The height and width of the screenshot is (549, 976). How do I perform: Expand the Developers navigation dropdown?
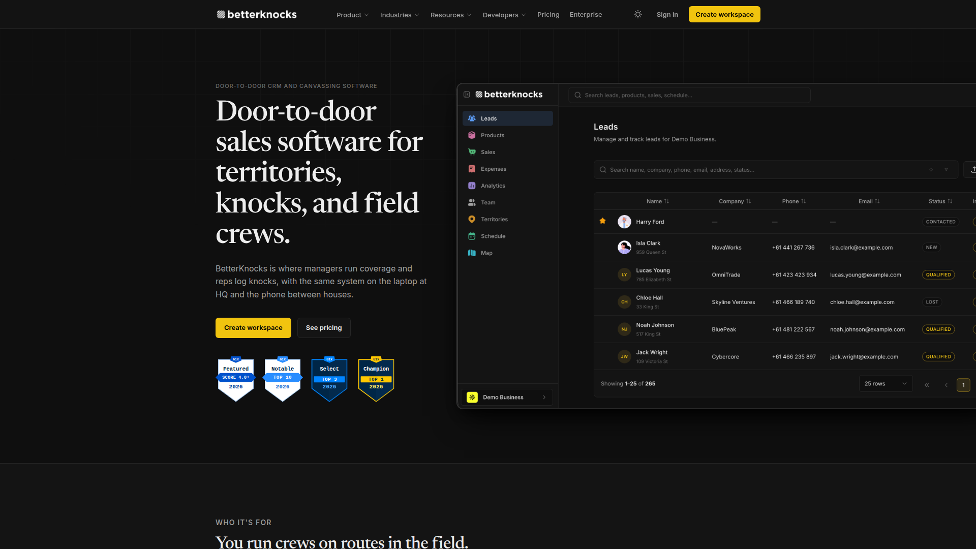504,15
